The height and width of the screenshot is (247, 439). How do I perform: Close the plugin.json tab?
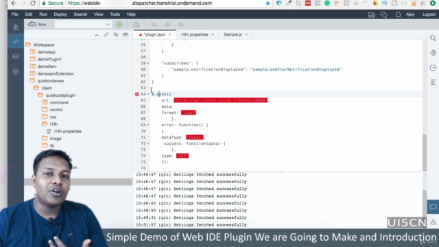[169, 35]
